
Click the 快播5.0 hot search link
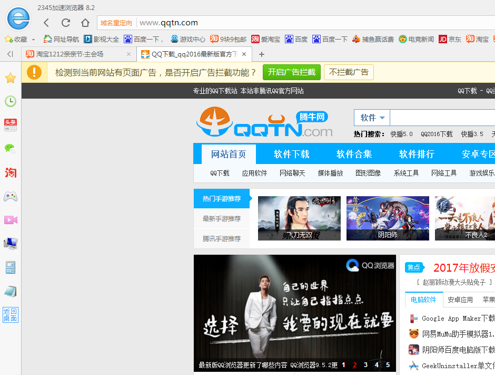point(402,134)
